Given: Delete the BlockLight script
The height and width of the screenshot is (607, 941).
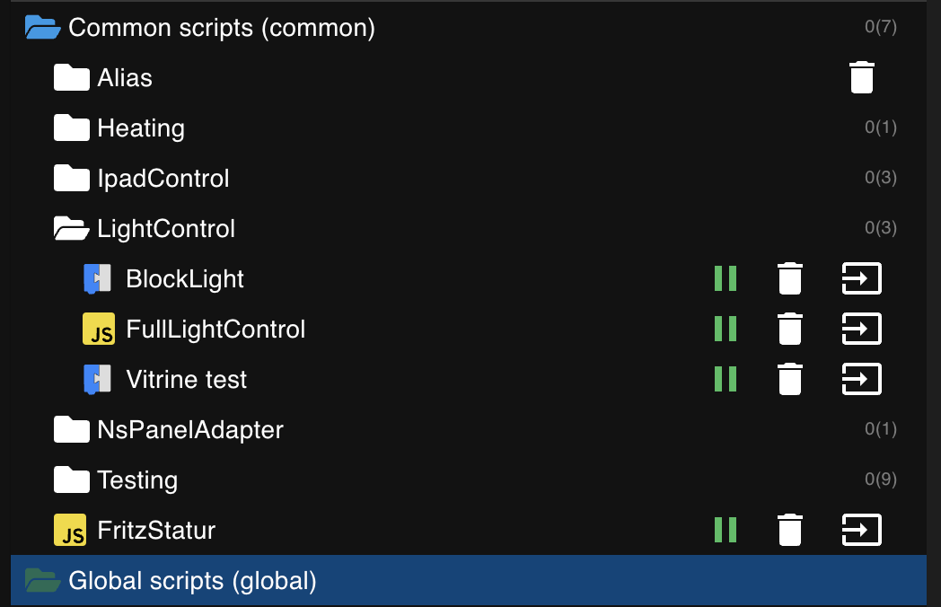Looking at the screenshot, I should [x=789, y=278].
